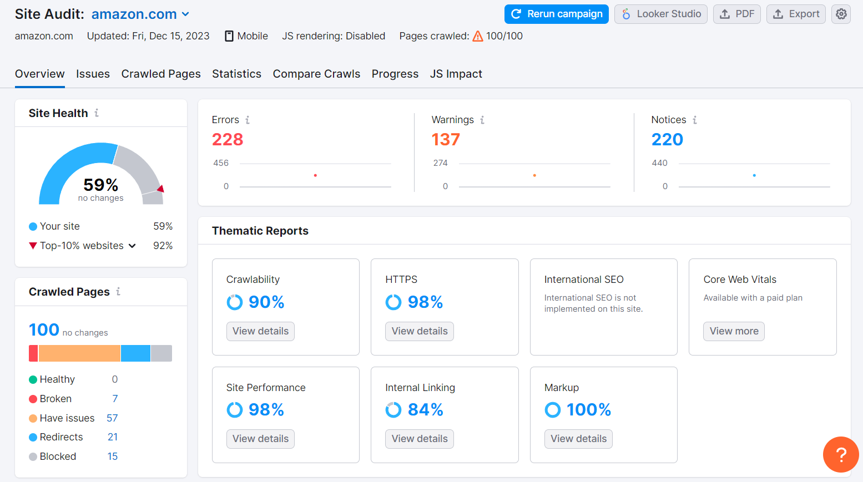Click the Broken red dot

[x=33, y=399]
